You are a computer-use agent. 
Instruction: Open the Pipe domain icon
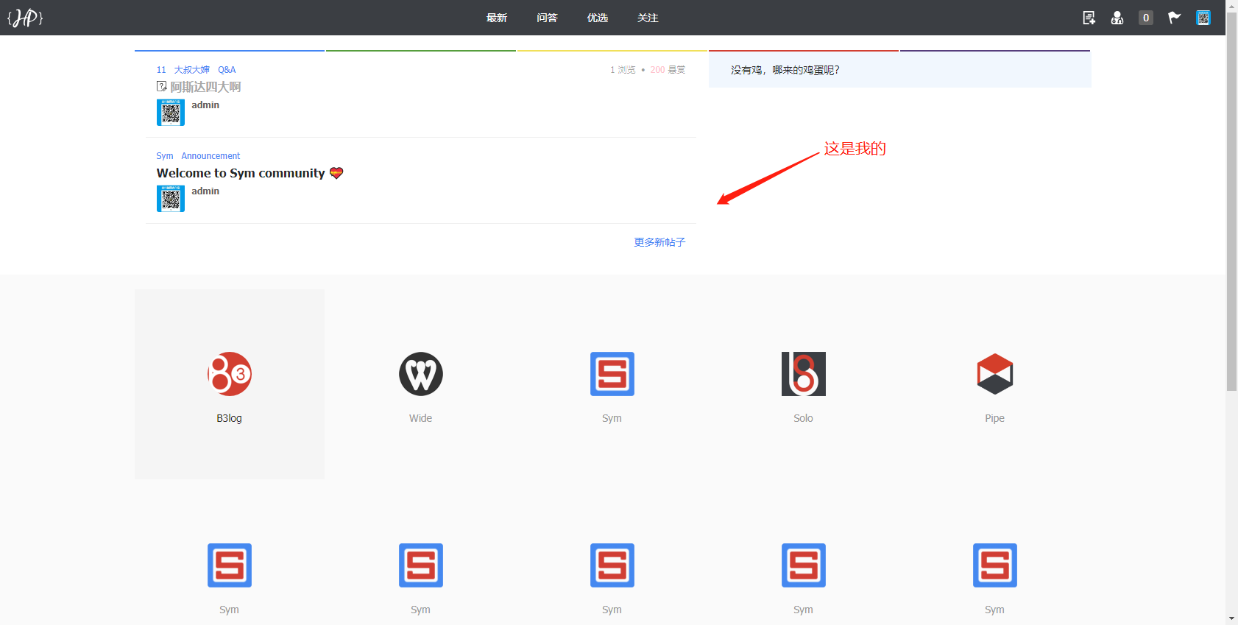click(995, 374)
